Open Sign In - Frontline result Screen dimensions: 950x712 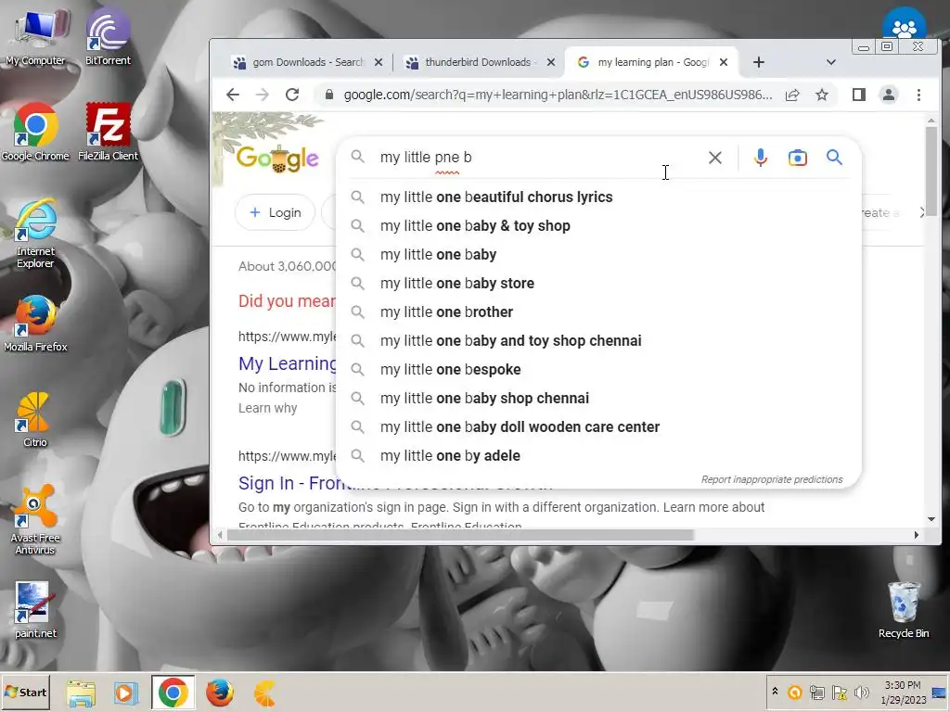click(x=288, y=483)
